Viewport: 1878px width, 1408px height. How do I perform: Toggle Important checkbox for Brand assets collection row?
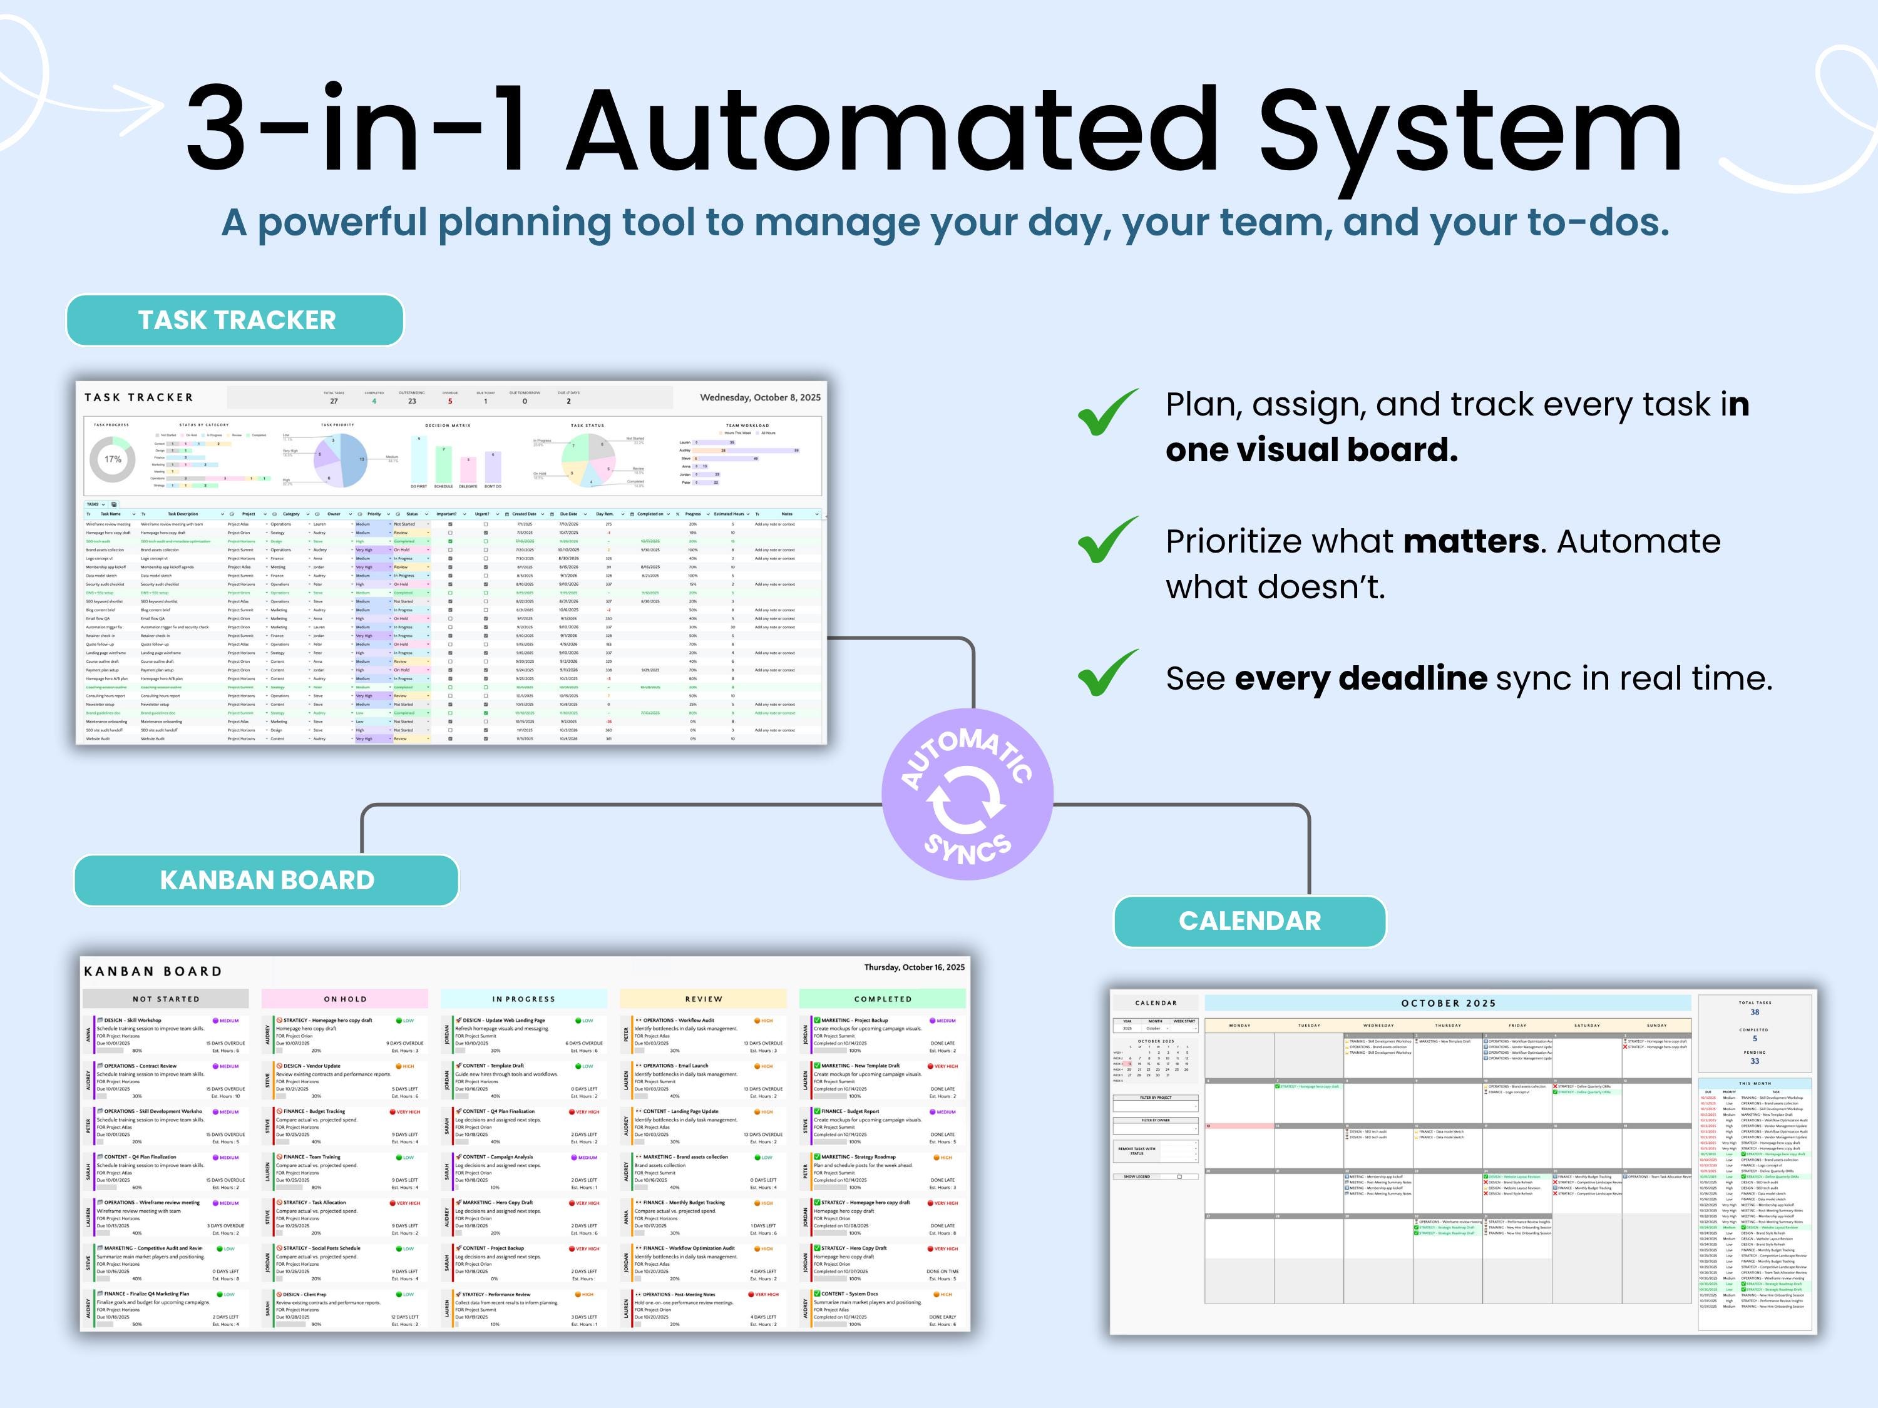pyautogui.click(x=451, y=550)
